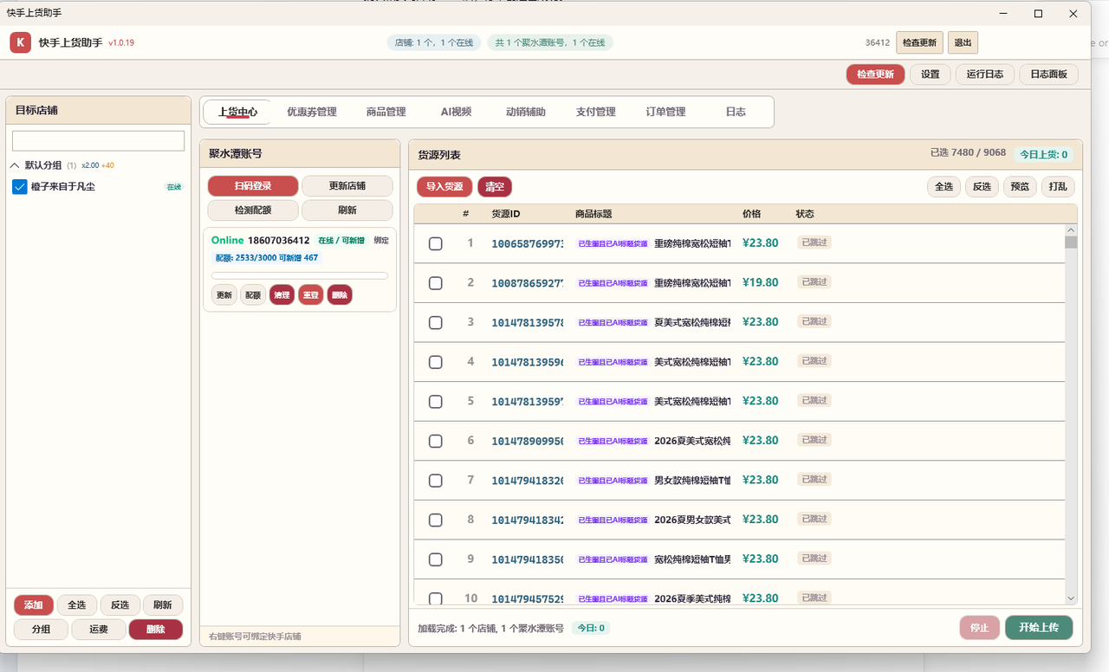Image resolution: width=1109 pixels, height=672 pixels.
Task: Select the 动销辅助 tab
Action: [x=526, y=112]
